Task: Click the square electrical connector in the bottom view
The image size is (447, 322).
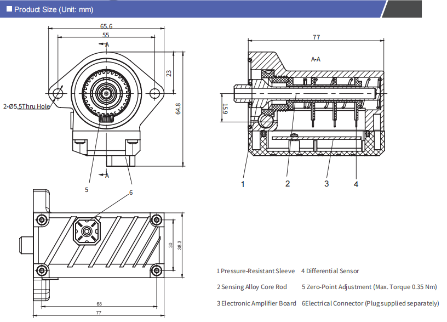Action: tap(87, 230)
